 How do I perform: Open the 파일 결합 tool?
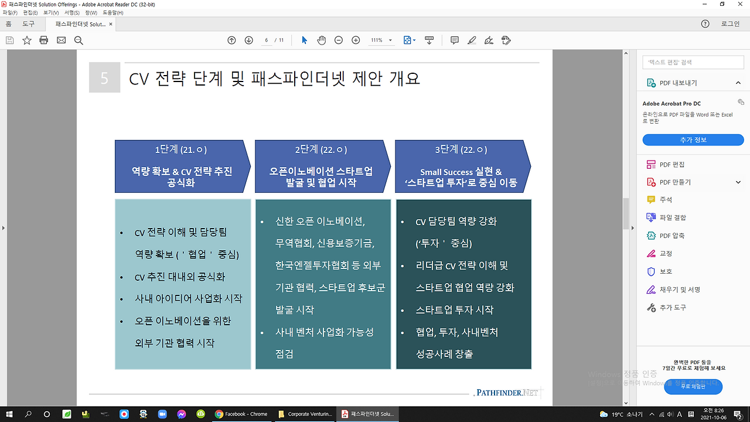click(666, 217)
